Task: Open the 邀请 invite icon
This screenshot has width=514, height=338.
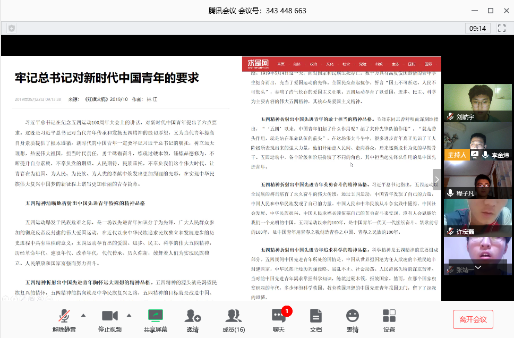Action: (x=192, y=320)
